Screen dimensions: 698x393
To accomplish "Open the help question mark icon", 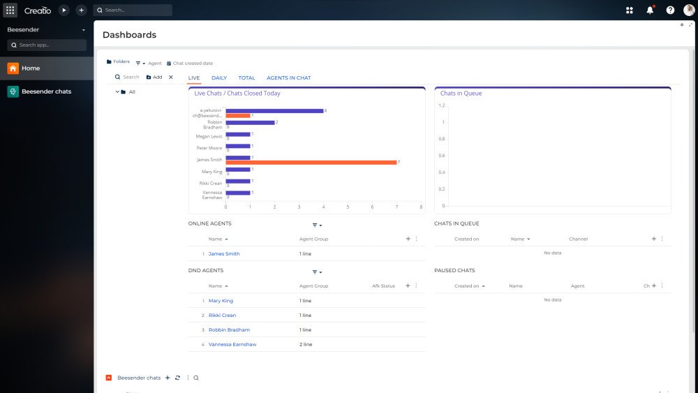I will pyautogui.click(x=670, y=10).
